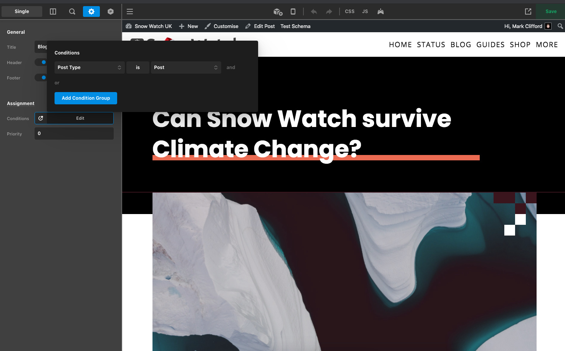565x351 pixels.
Task: Toggle the device preview icon
Action: coord(293,12)
